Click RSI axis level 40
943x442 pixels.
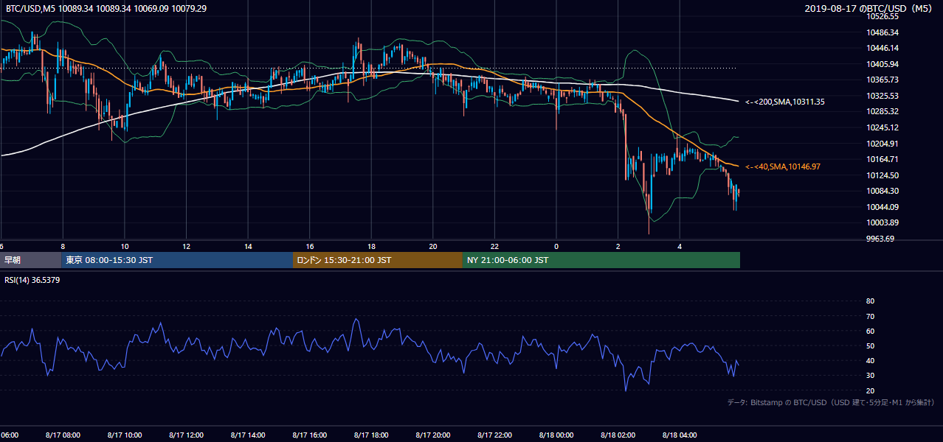870,360
